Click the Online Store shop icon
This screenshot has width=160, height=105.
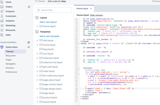(x=2, y=47)
